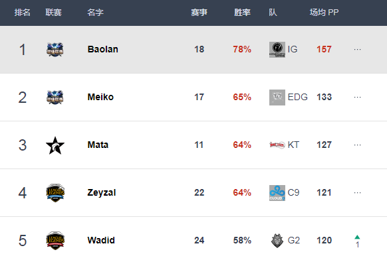Open Wadid player name link
Viewport: 387px width, 264px height.
[x=101, y=240]
